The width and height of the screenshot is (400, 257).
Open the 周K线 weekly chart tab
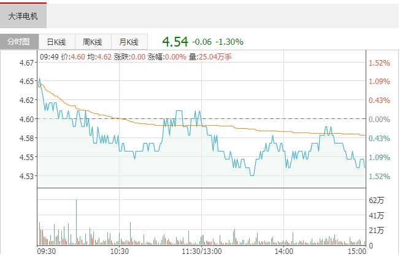(x=93, y=42)
